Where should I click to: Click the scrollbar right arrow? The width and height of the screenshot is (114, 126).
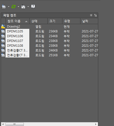[96, 124]
